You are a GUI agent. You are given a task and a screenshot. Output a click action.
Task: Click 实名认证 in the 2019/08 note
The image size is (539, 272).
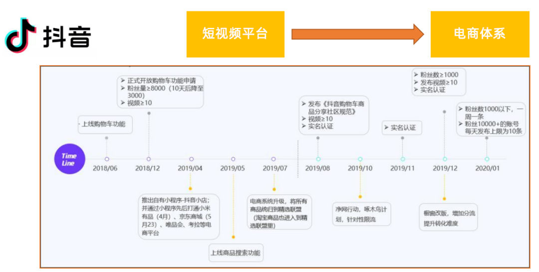317,126
